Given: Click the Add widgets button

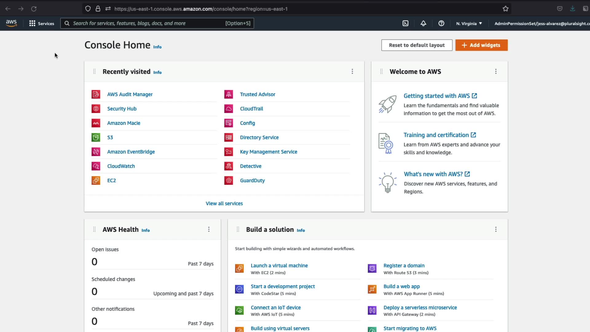Looking at the screenshot, I should [481, 45].
